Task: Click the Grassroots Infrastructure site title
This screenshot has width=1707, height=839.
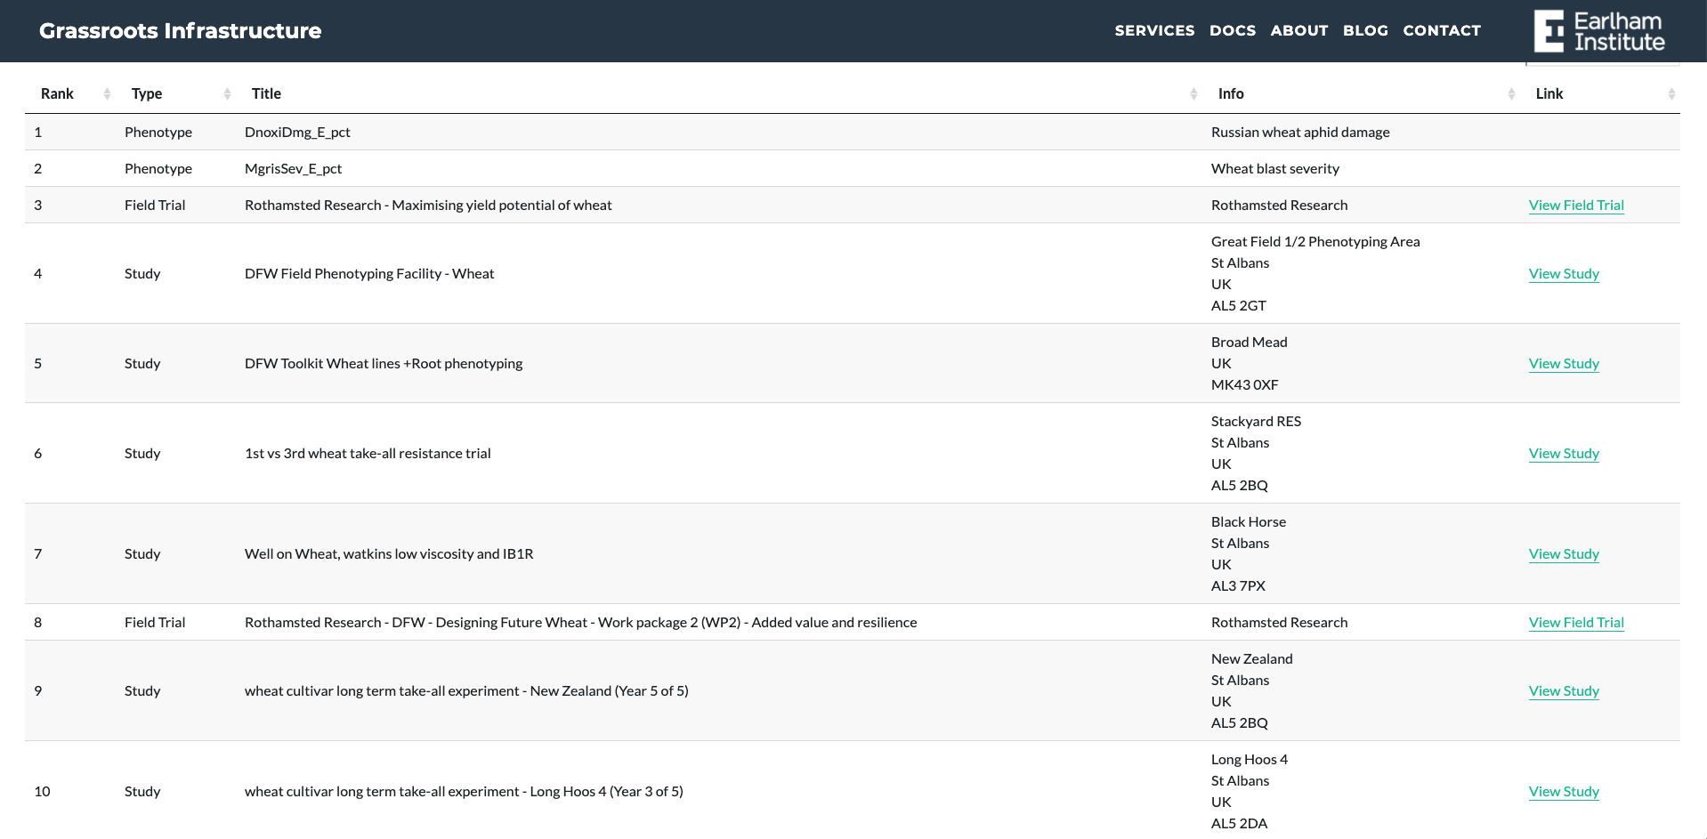Action: click(181, 30)
